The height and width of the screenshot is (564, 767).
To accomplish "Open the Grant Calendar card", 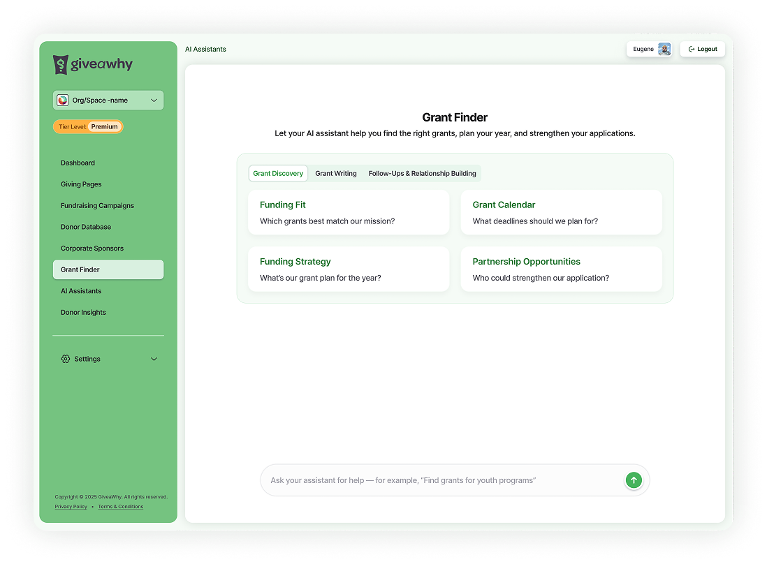I will [561, 212].
